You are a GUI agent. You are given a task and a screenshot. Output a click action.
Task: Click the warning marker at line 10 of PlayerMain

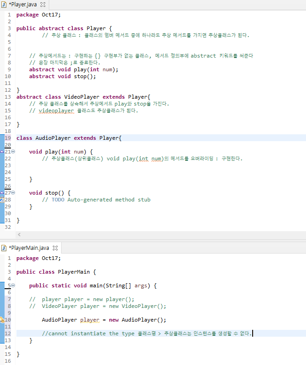coord(2,320)
